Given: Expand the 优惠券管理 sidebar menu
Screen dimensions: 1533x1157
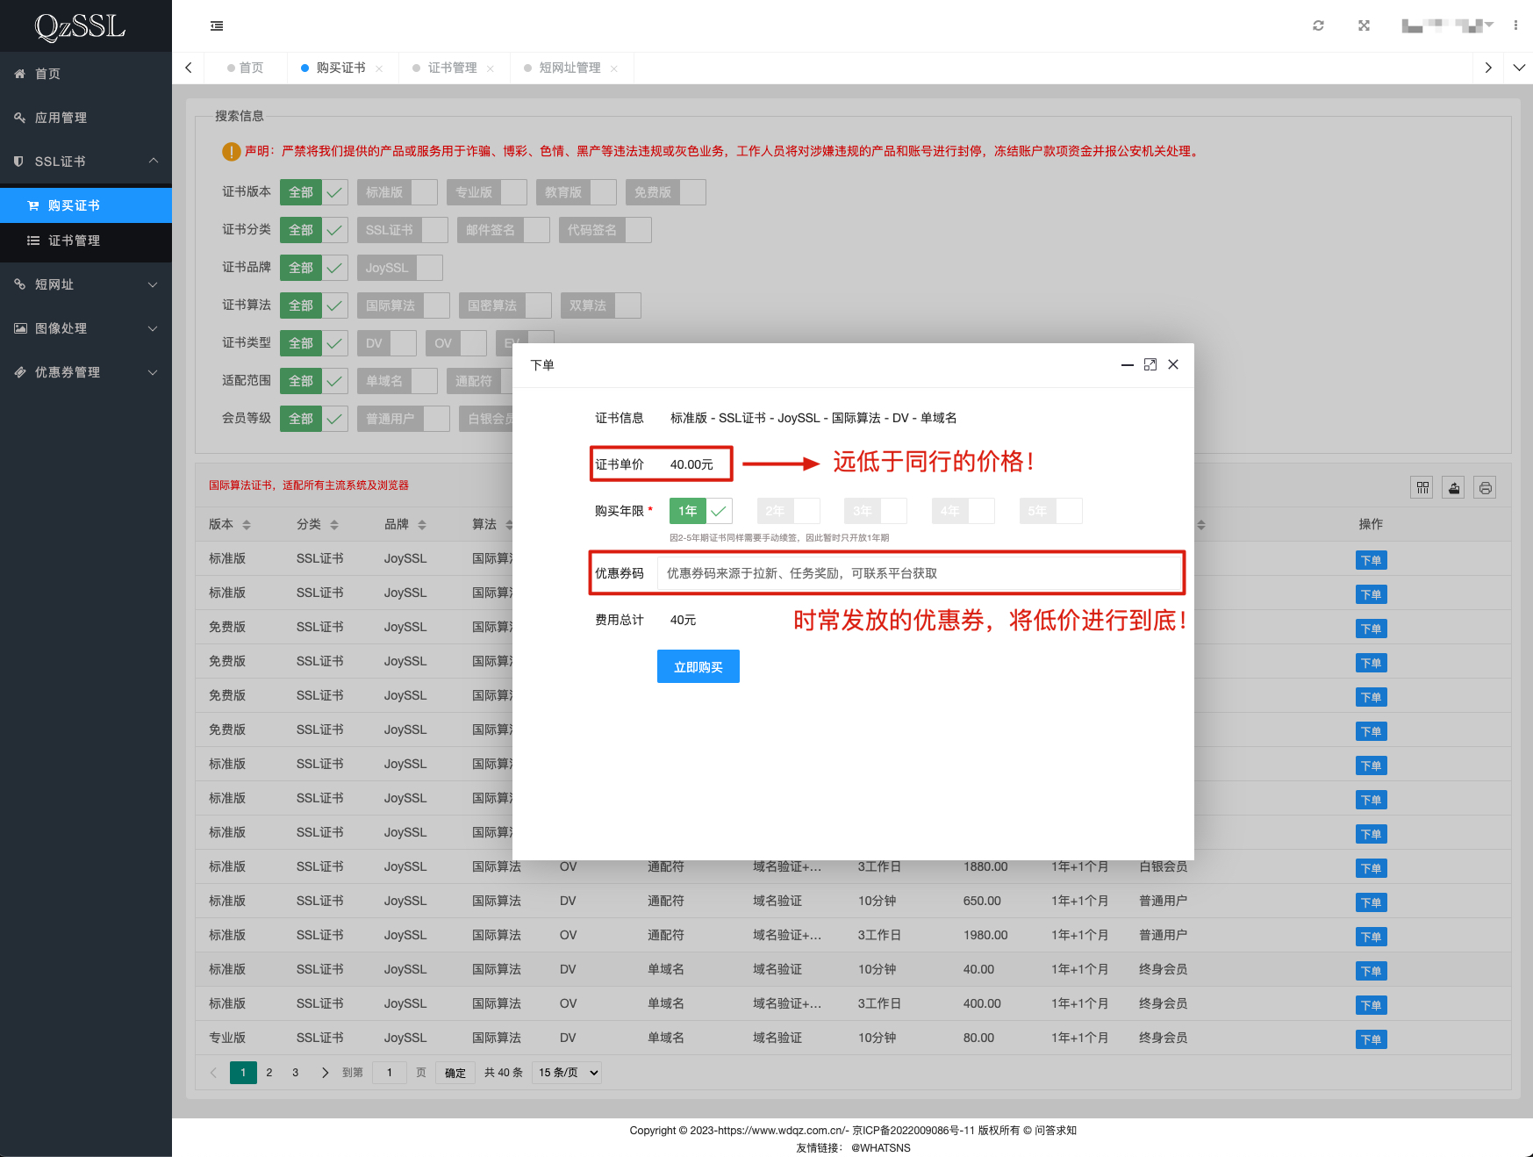Looking at the screenshot, I should pyautogui.click(x=85, y=372).
